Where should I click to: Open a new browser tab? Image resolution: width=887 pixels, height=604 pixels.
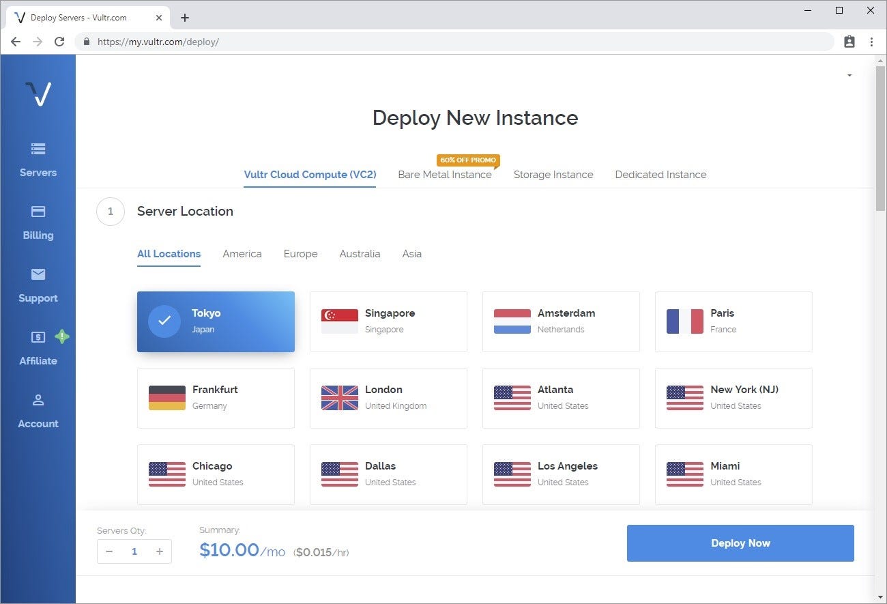(x=185, y=18)
